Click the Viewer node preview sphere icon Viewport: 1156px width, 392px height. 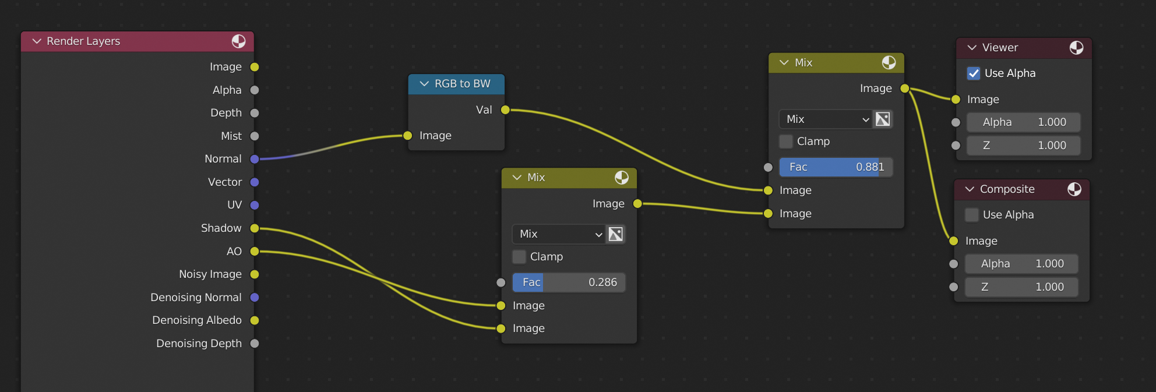pyautogui.click(x=1076, y=48)
